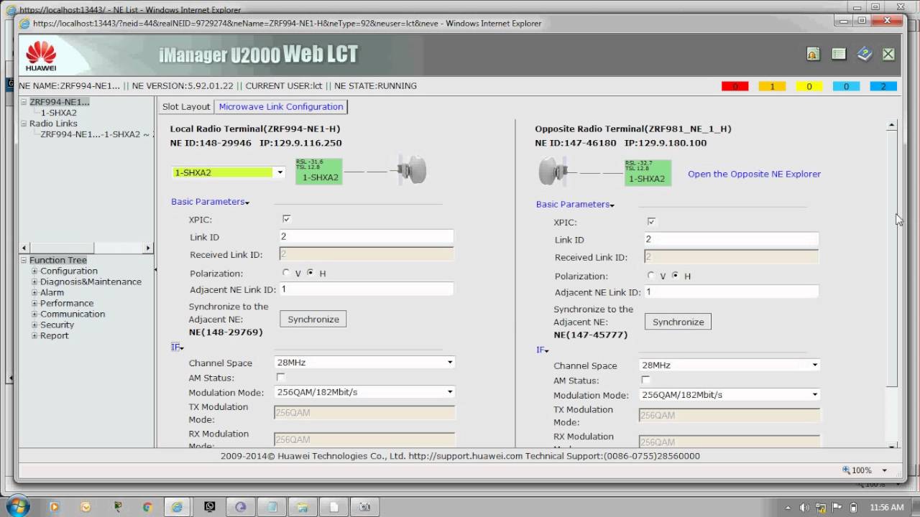Click the blue alarm counter showing 2
Viewport: 920px width, 517px height.
click(x=883, y=86)
